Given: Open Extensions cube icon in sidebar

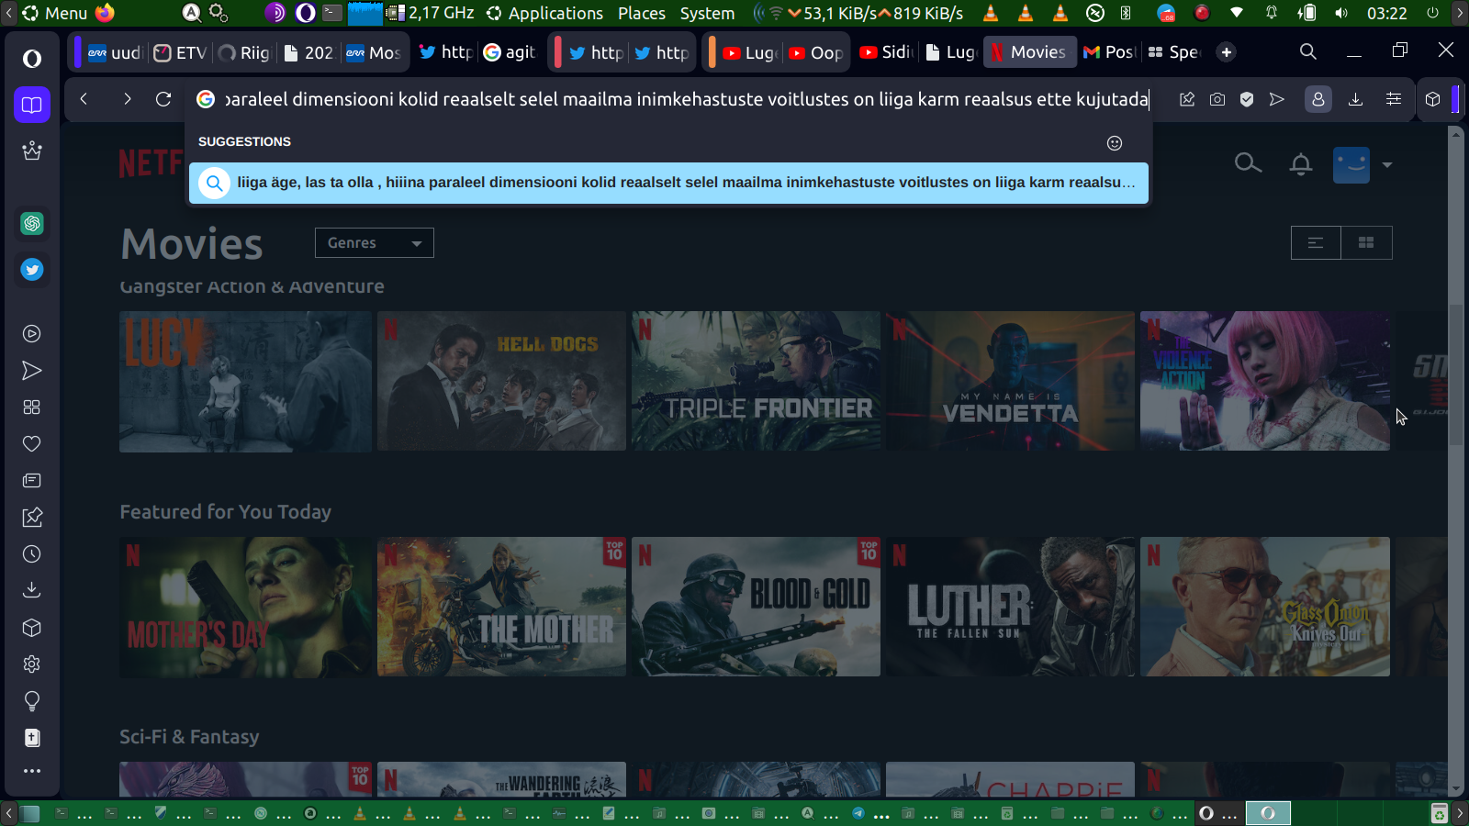Looking at the screenshot, I should pyautogui.click(x=32, y=628).
